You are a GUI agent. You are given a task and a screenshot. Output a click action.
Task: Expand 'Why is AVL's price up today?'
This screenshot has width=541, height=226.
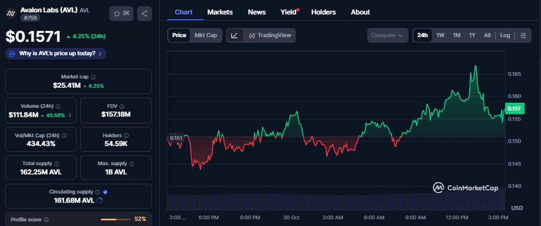point(56,53)
